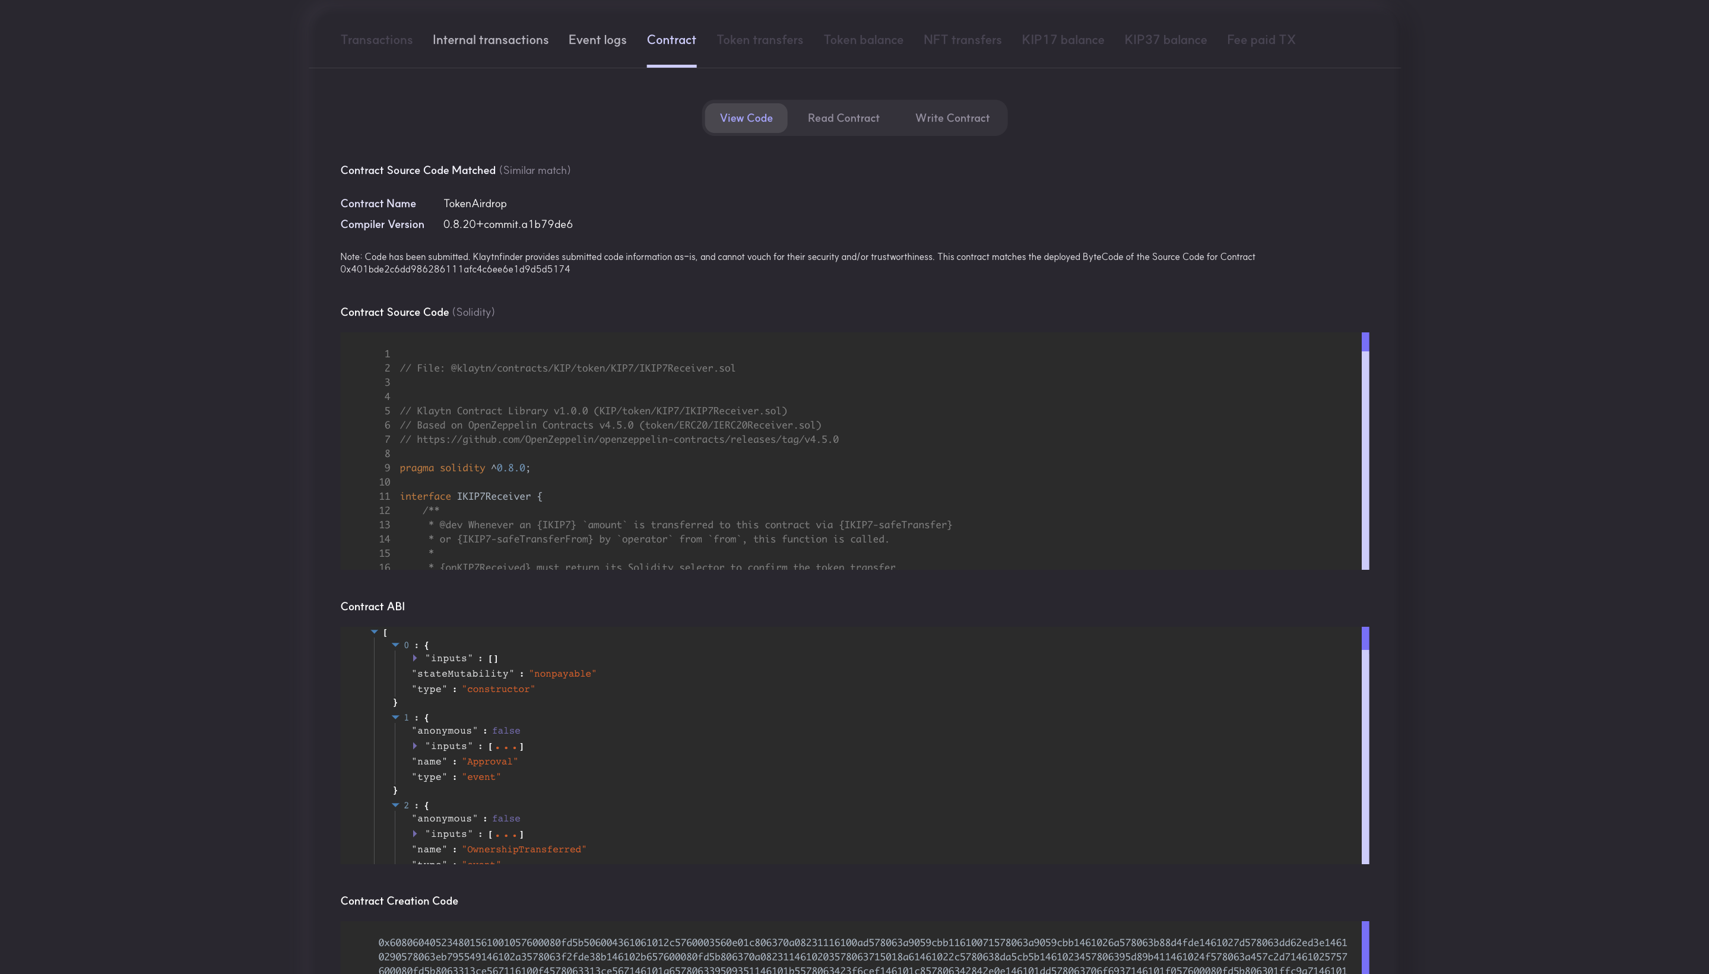Switch to Write Contract view
Screen dimensions: 1709x974
[952, 118]
